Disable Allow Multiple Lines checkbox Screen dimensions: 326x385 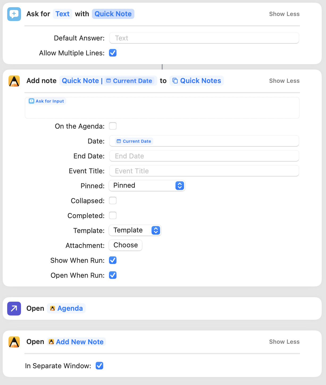pyautogui.click(x=113, y=53)
